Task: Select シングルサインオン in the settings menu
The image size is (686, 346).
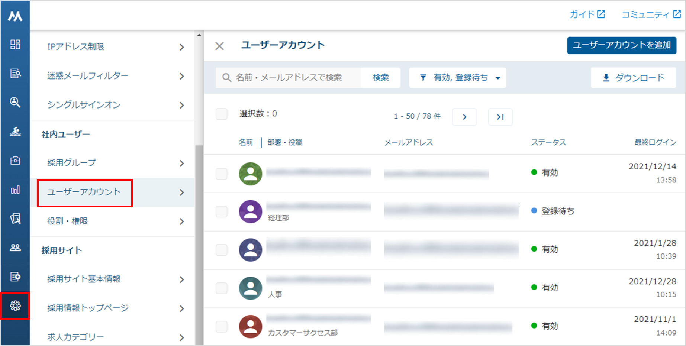Action: coord(84,105)
